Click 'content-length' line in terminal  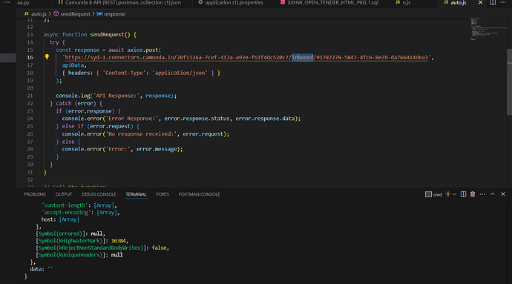tap(79, 205)
